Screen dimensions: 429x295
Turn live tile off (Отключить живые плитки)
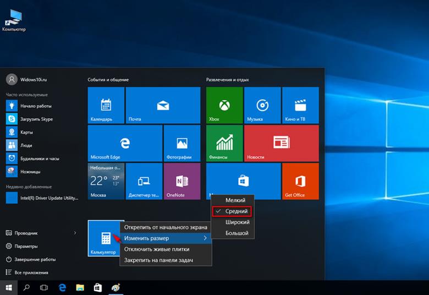coord(166,249)
